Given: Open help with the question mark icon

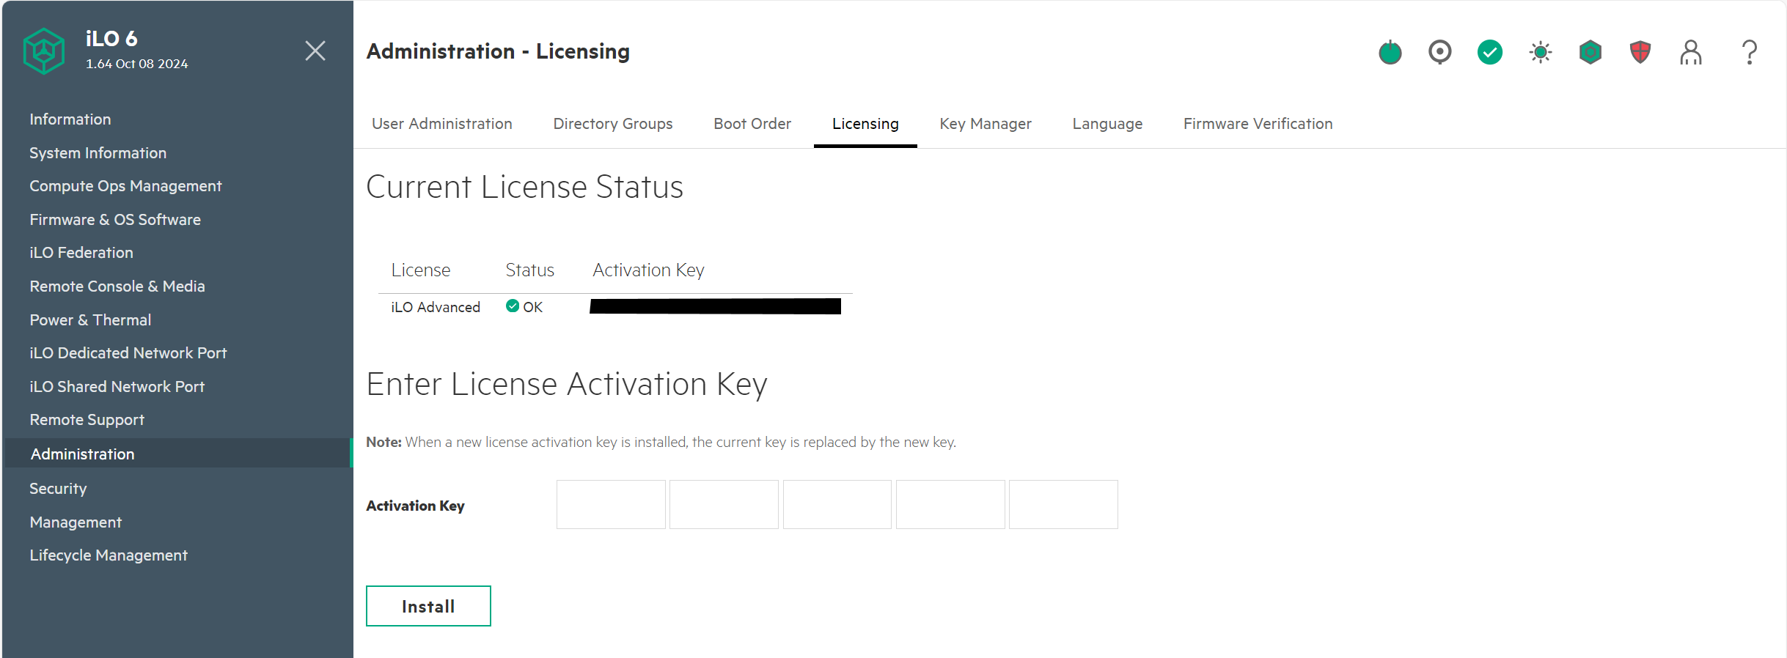Looking at the screenshot, I should click(x=1750, y=52).
